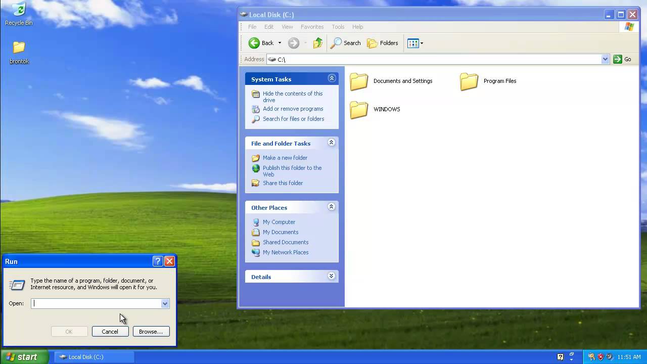This screenshot has height=364, width=647.
Task: Click the round grey tray icon beside the clock
Action: tap(609, 357)
